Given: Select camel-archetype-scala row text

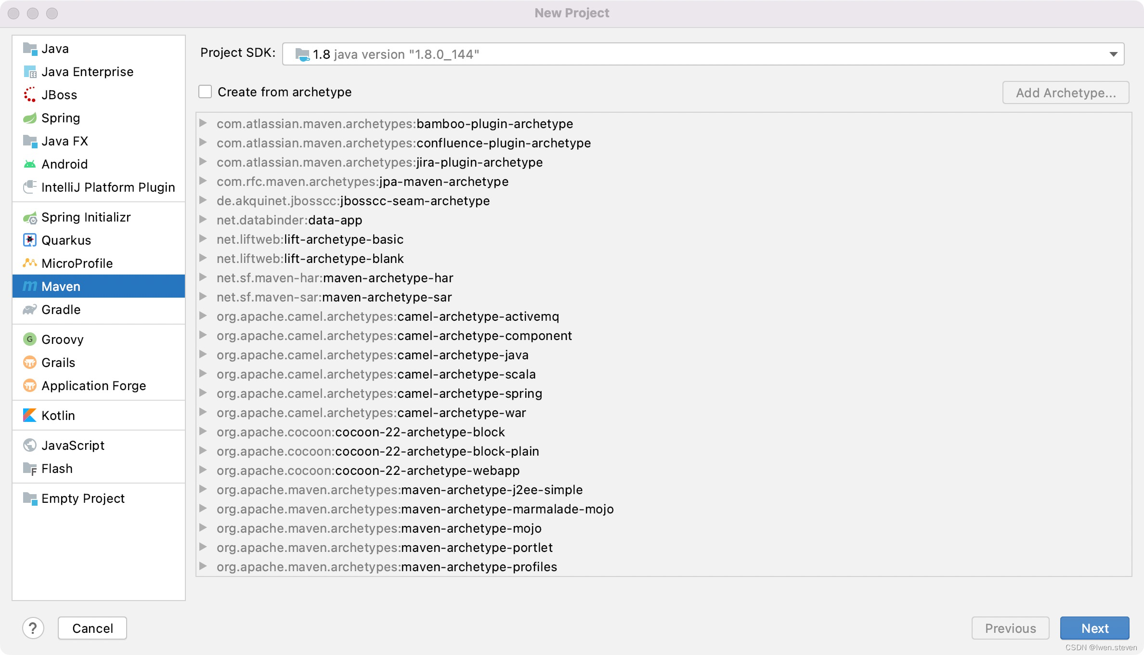Looking at the screenshot, I should click(376, 374).
